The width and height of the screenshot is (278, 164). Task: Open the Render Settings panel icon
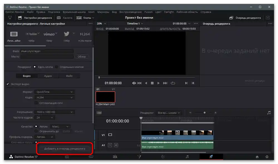pyautogui.click(x=20, y=18)
